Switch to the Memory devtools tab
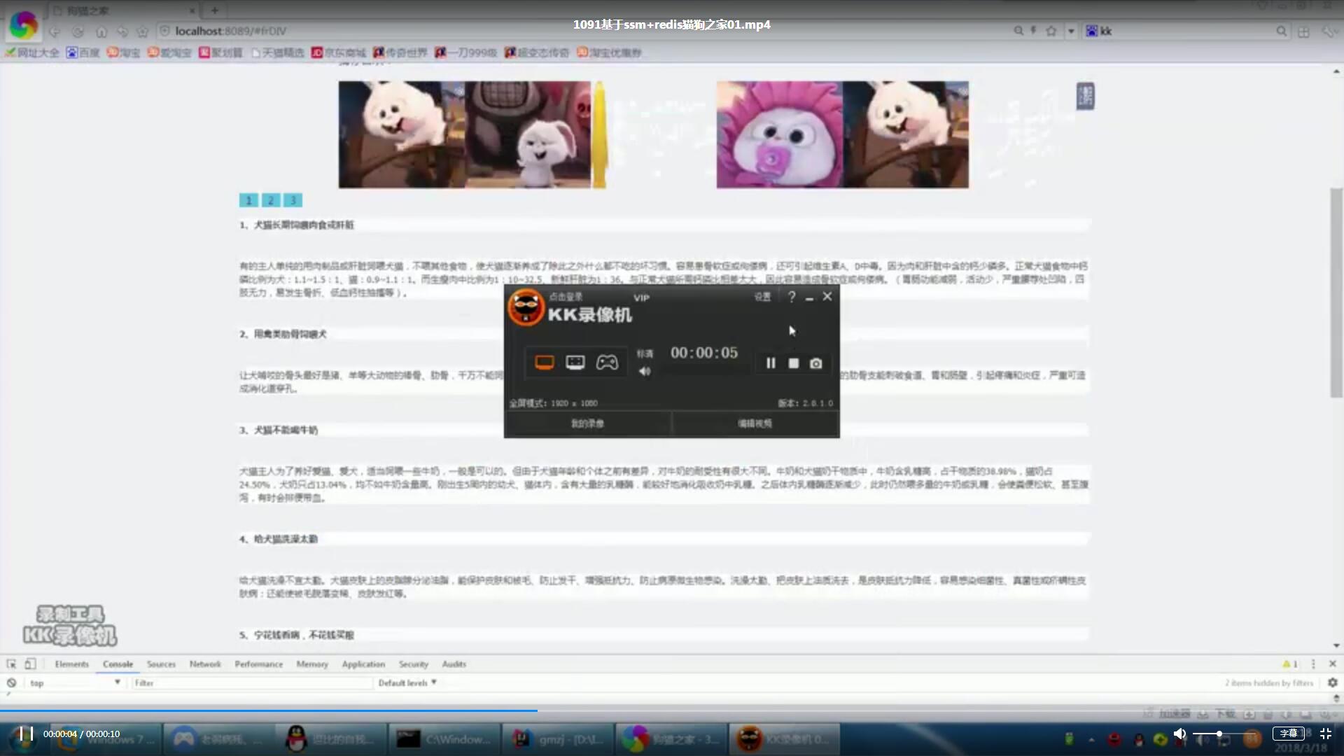1344x756 pixels. point(312,664)
